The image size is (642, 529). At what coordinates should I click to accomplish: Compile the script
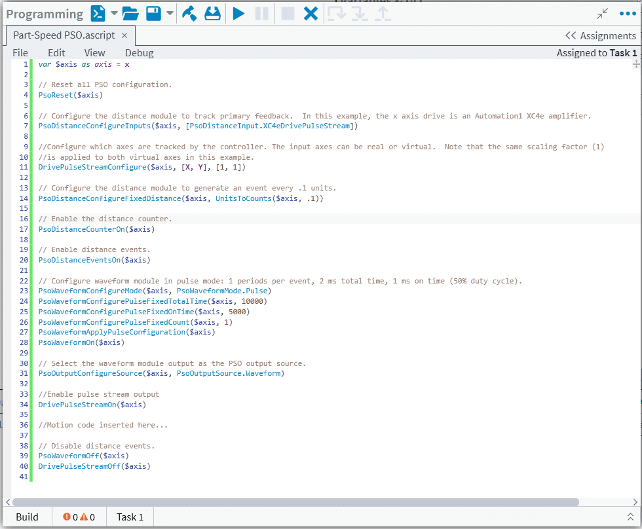pos(189,13)
